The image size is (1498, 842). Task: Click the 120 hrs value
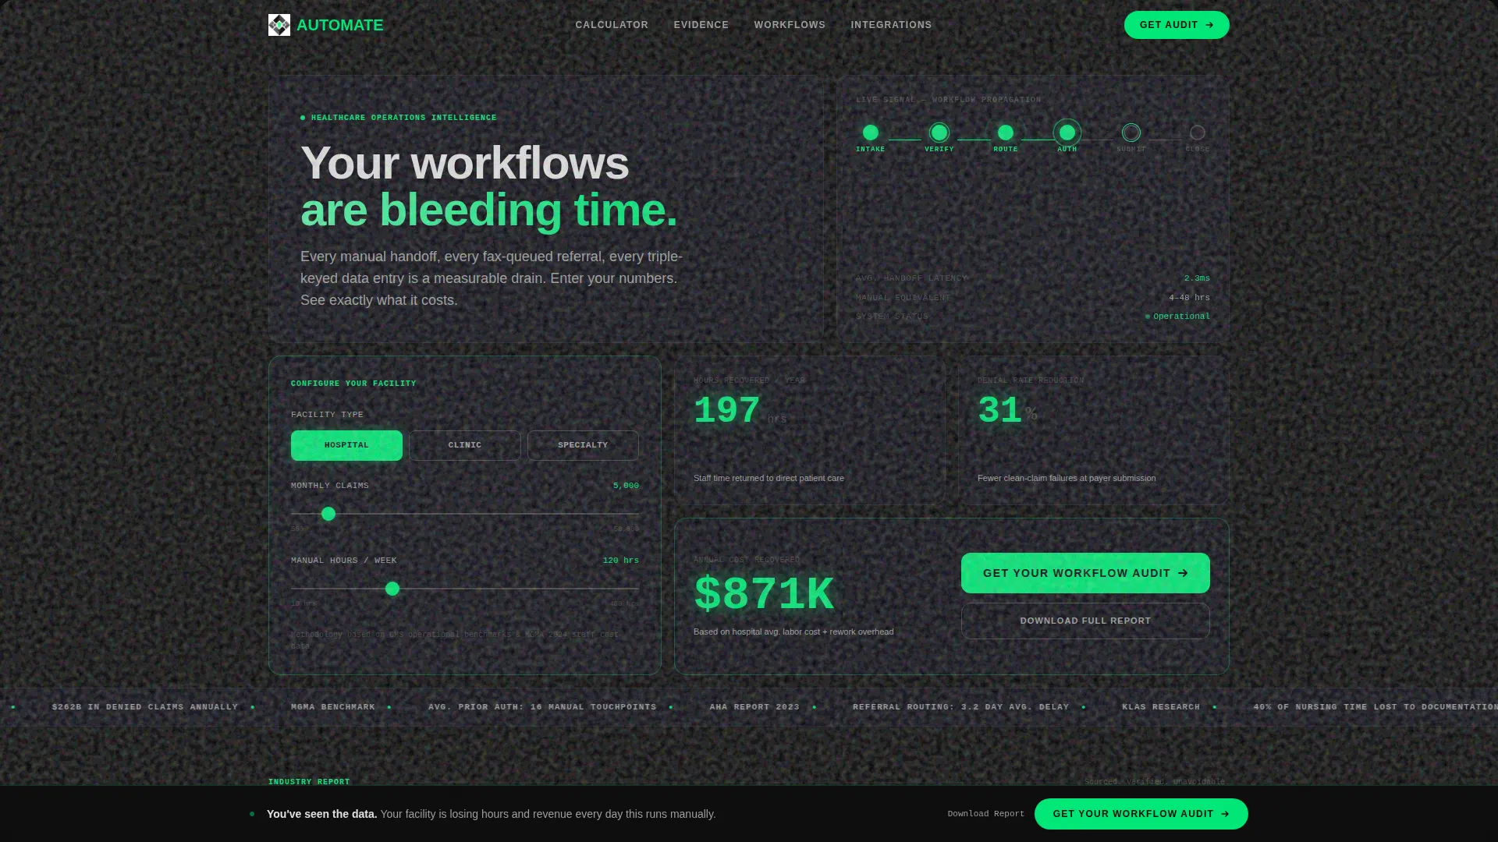[620, 561]
